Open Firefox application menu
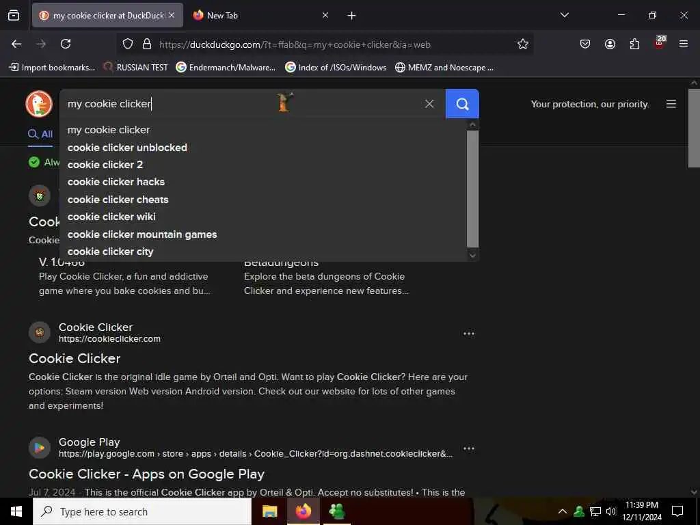The image size is (700, 525). (x=684, y=44)
